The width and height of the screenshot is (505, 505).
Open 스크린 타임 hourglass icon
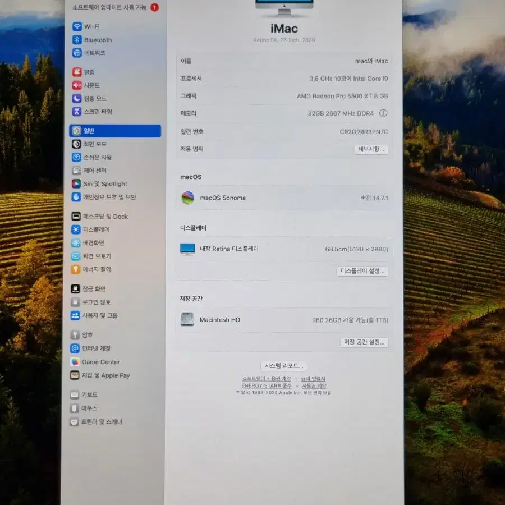(x=77, y=112)
